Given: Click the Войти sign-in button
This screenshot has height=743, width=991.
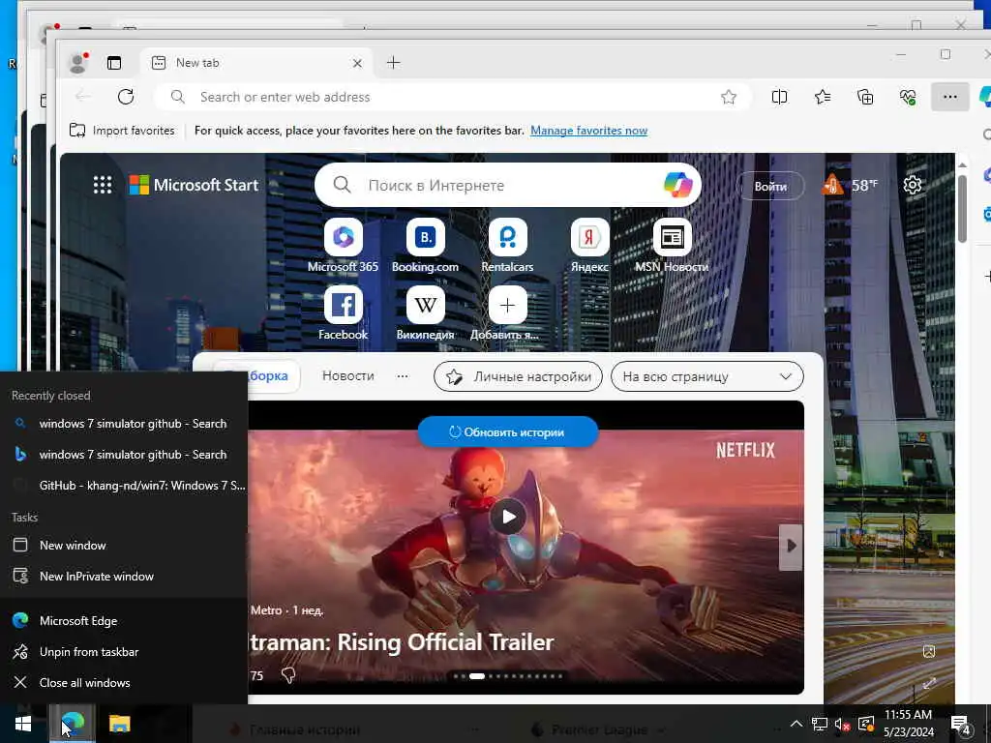Looking at the screenshot, I should point(770,186).
